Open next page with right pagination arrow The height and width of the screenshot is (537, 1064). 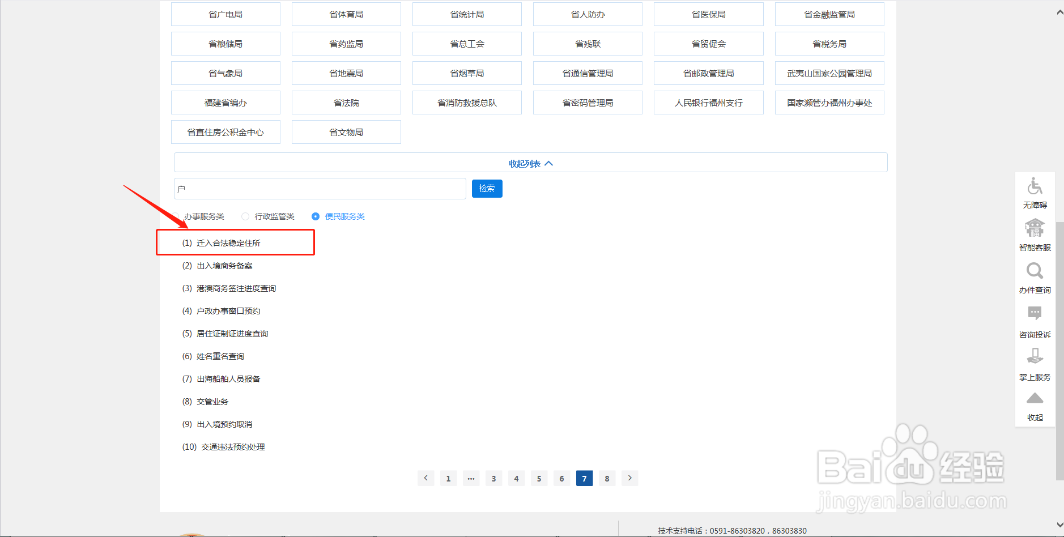click(x=629, y=478)
